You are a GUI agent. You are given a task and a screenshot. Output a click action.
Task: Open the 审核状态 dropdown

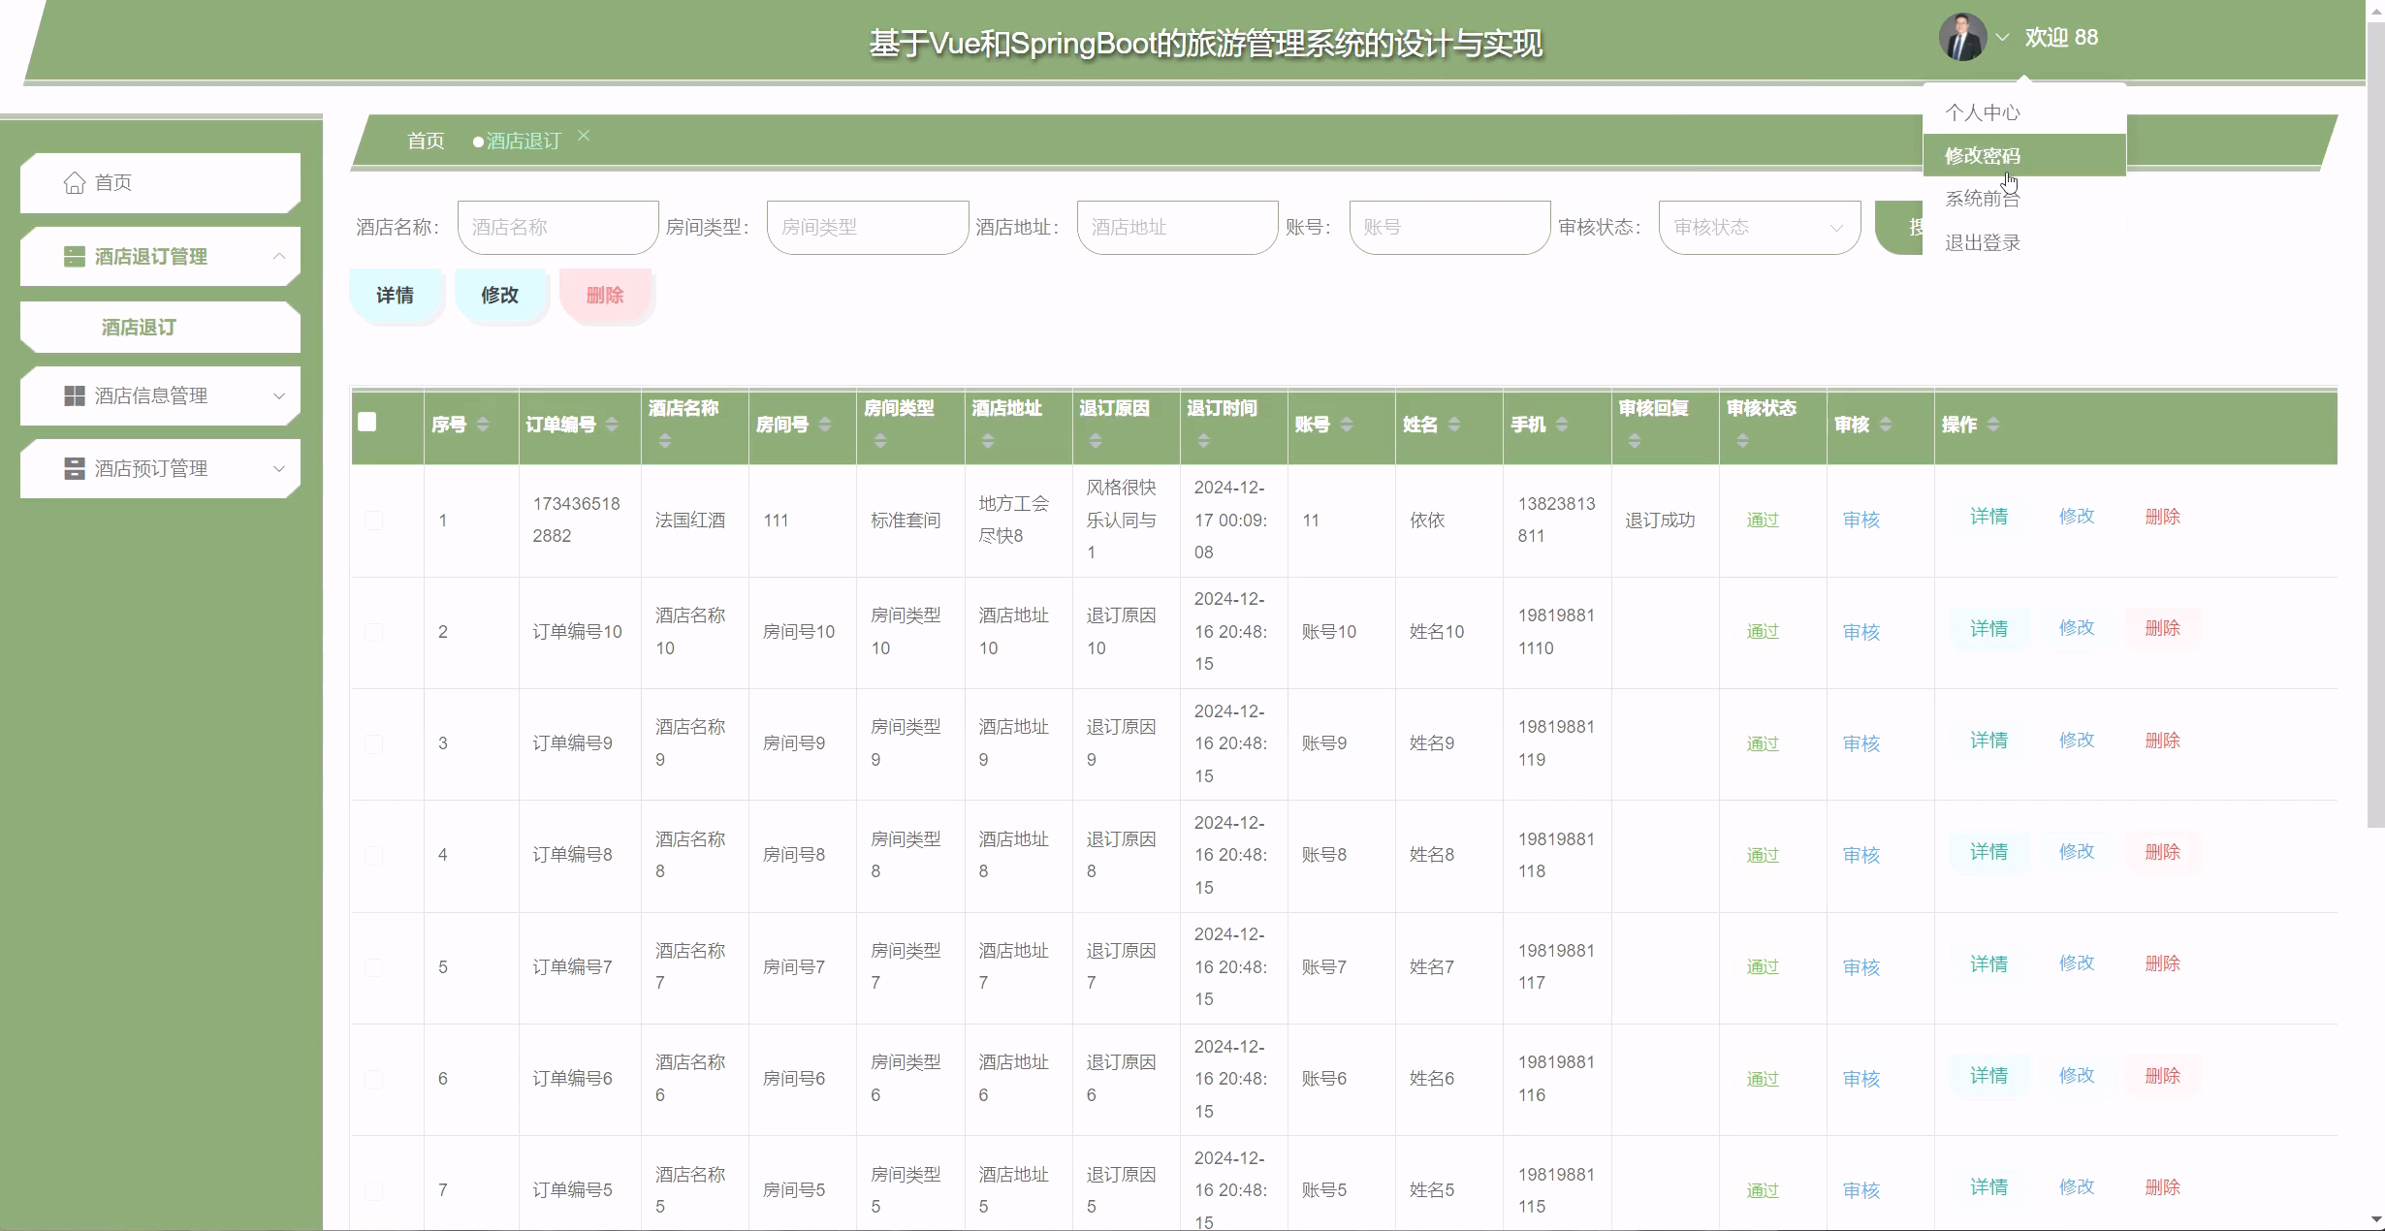1759,228
